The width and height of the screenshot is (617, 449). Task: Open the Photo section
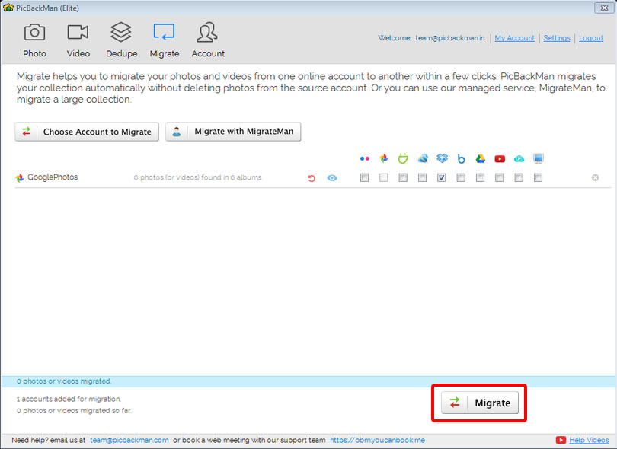34,40
